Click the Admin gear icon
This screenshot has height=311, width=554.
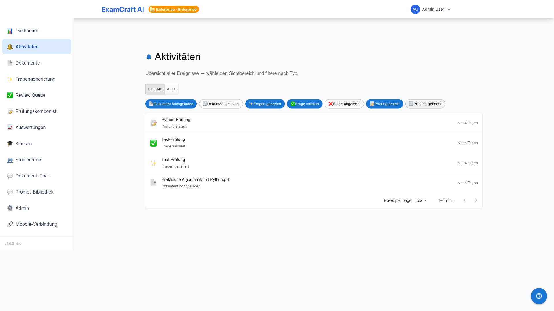click(10, 208)
